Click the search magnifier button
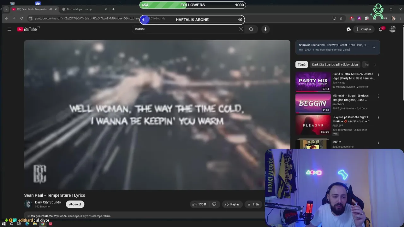Viewport: 404px width, 227px height. point(251,29)
